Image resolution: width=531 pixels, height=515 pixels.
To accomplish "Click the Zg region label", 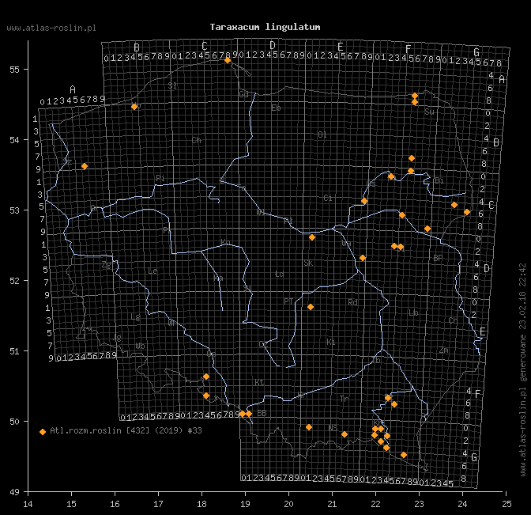I will [x=107, y=265].
